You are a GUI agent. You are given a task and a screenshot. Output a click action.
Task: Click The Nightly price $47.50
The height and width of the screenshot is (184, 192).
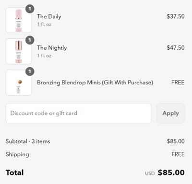[x=176, y=47]
